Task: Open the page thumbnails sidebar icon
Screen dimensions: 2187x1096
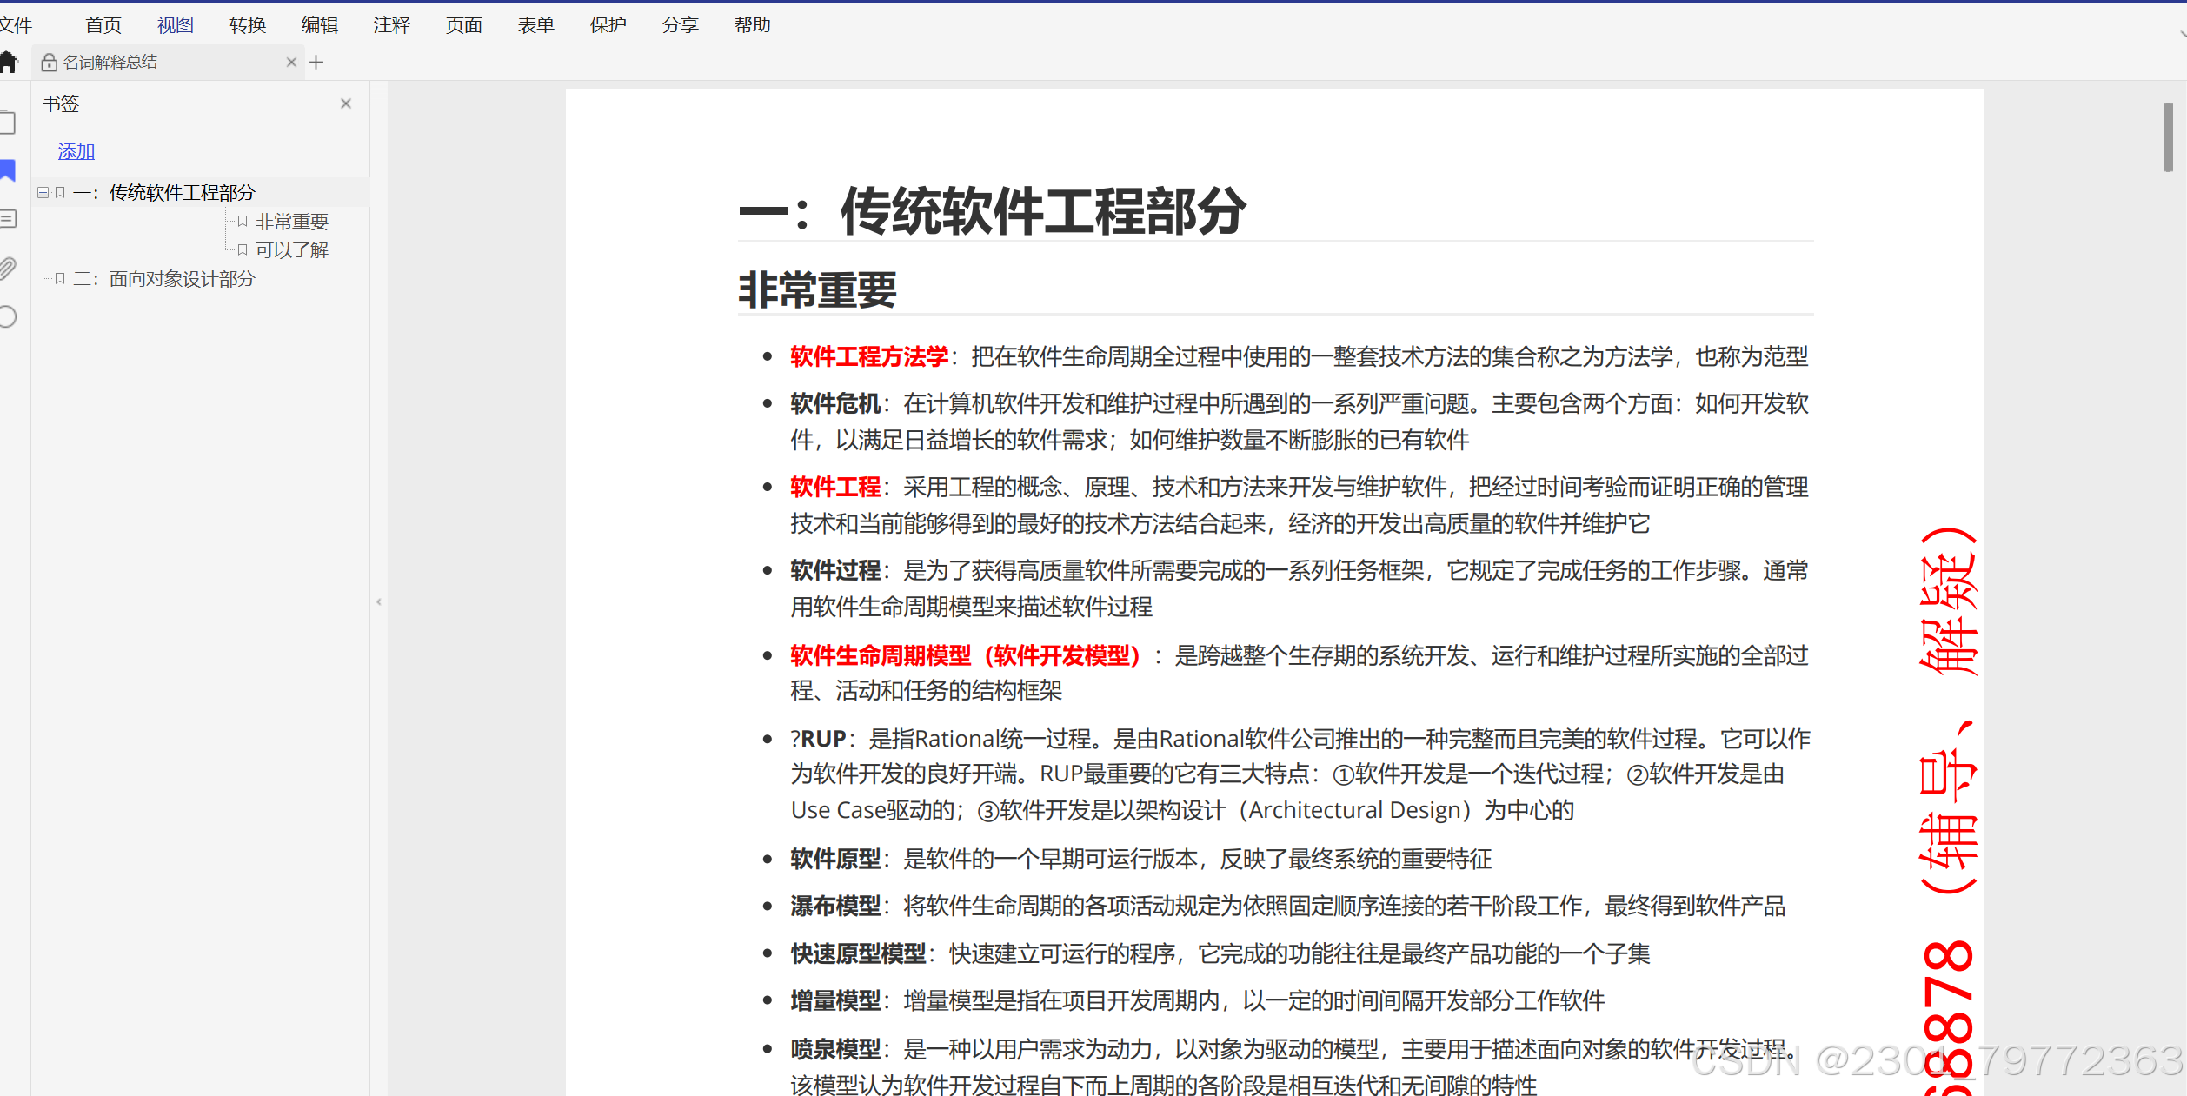Action: click(x=8, y=122)
